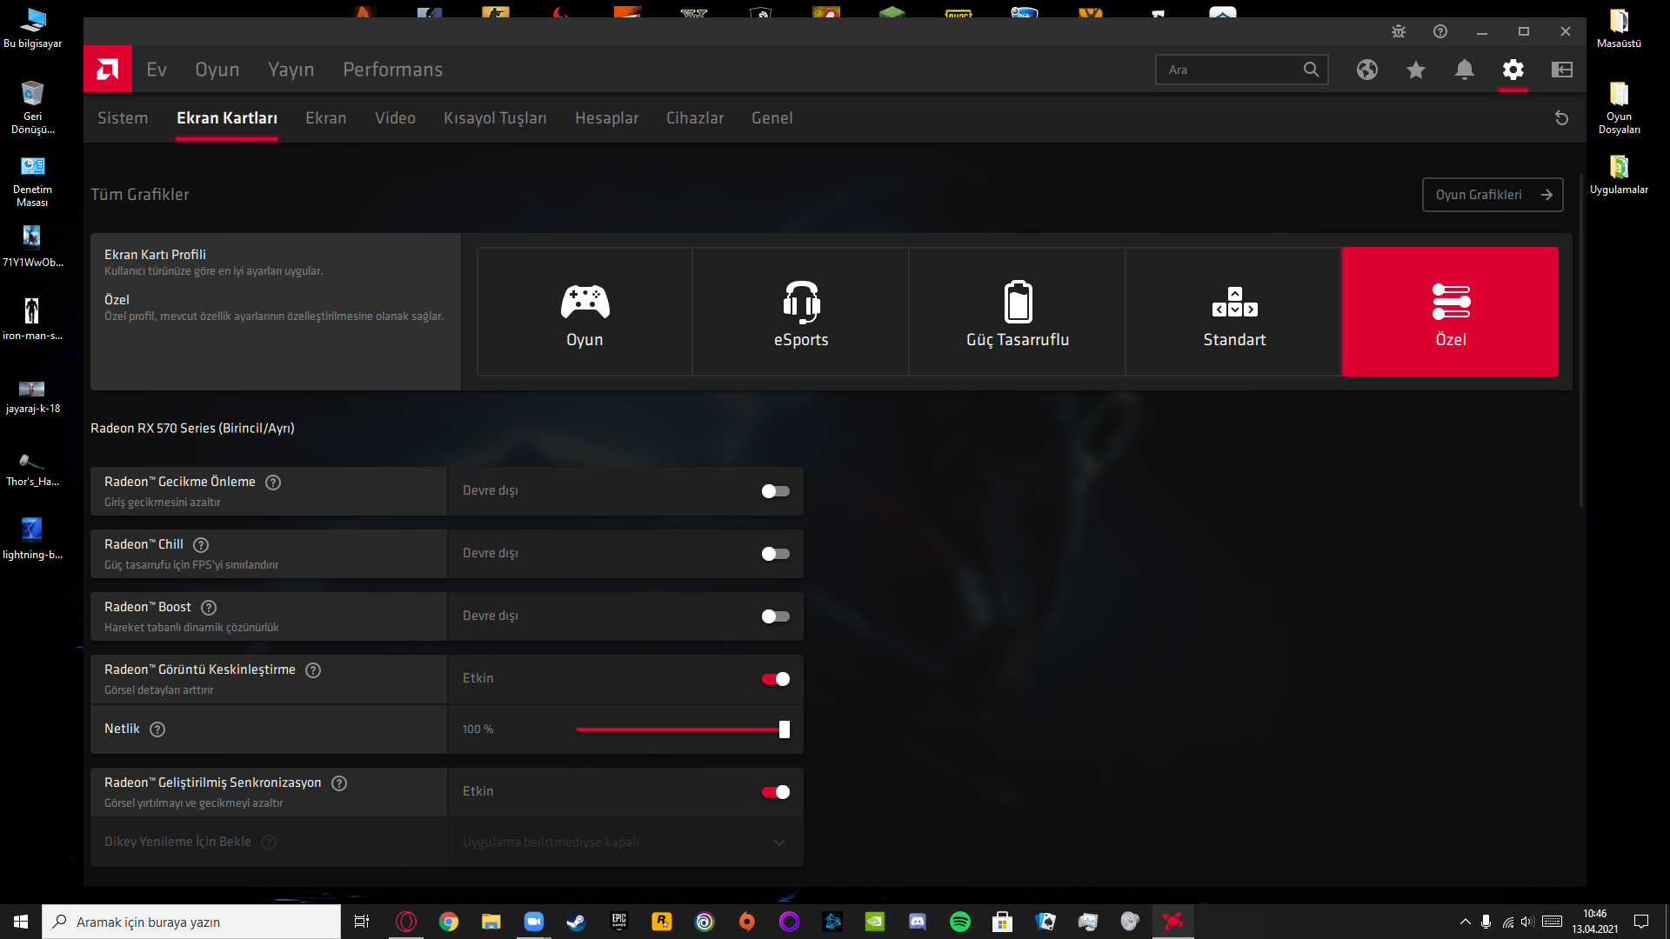Enable Radeon Gecikme Önleme toggle
Image resolution: width=1670 pixels, height=939 pixels.
(x=775, y=491)
